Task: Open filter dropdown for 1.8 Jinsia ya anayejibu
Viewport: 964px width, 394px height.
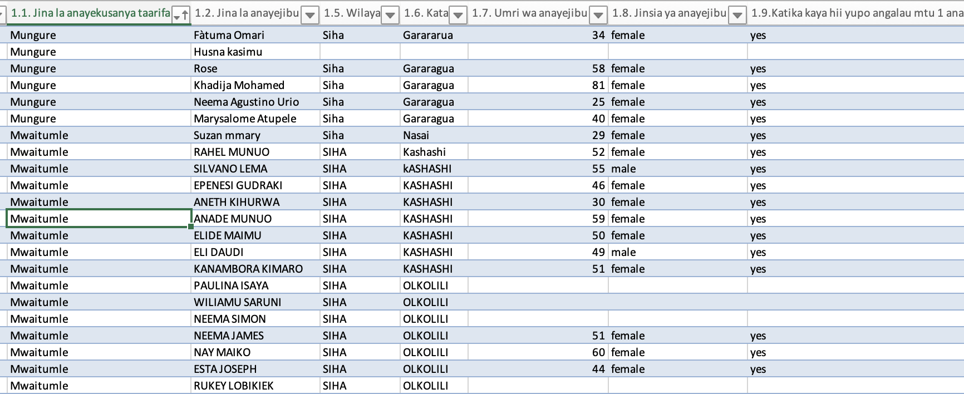Action: [737, 16]
